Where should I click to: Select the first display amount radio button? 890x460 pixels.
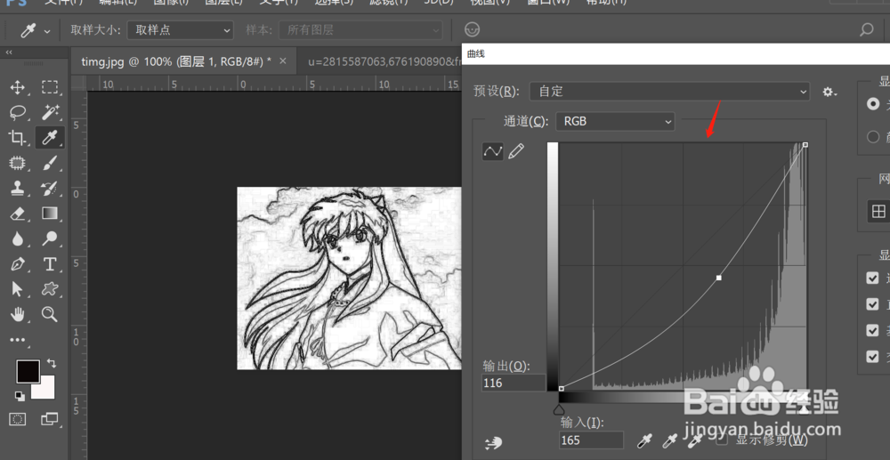tap(873, 104)
